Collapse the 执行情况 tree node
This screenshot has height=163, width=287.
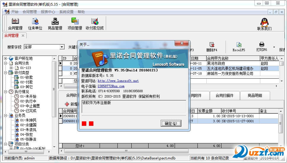coord(6,92)
